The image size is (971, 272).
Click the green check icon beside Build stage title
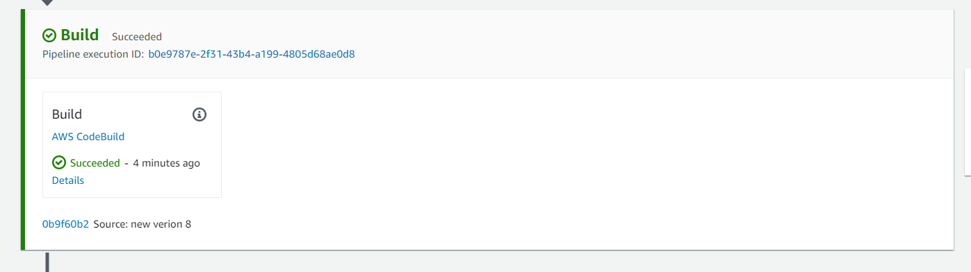pos(49,35)
